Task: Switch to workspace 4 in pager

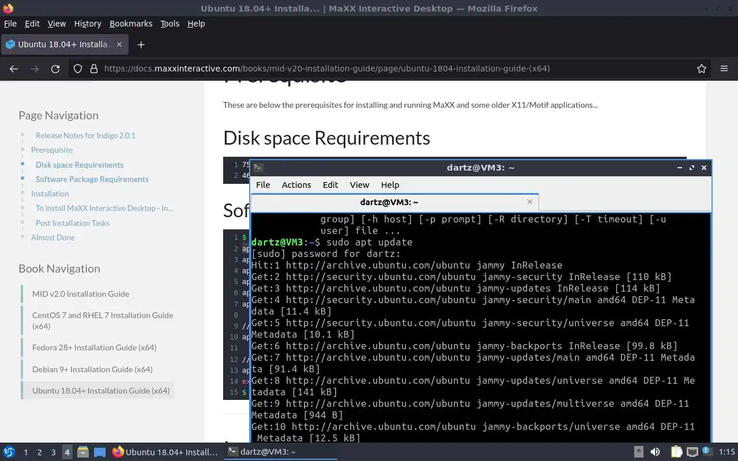Action: click(x=67, y=452)
